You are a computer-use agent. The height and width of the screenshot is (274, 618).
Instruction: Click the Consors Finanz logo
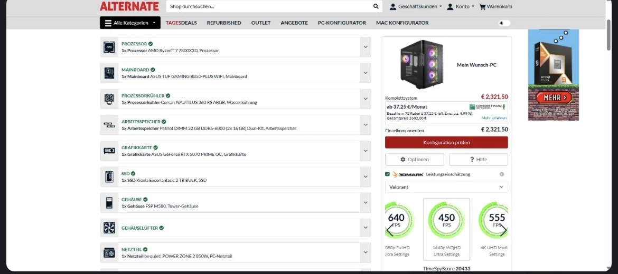pyautogui.click(x=487, y=106)
